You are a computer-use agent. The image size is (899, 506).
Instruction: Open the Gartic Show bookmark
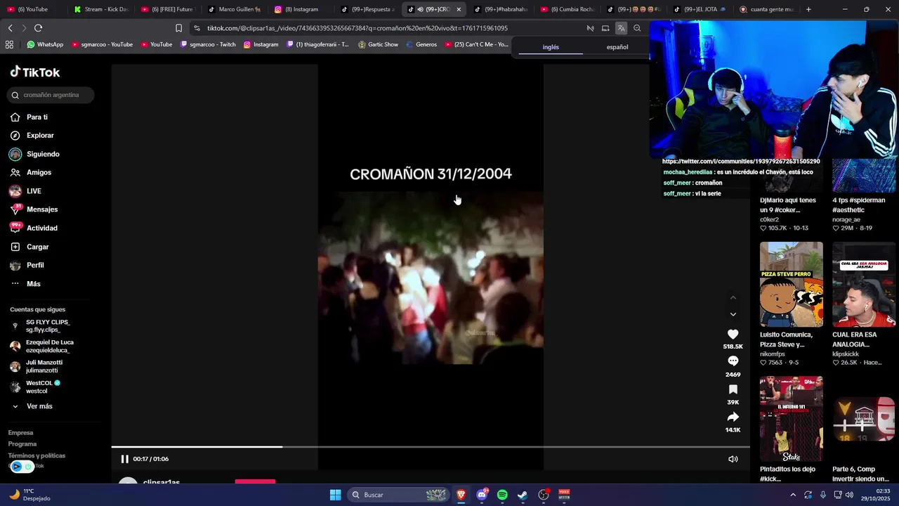point(379,44)
